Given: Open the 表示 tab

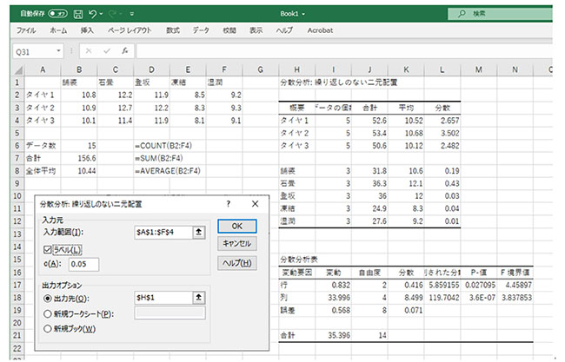Looking at the screenshot, I should pyautogui.click(x=256, y=30).
